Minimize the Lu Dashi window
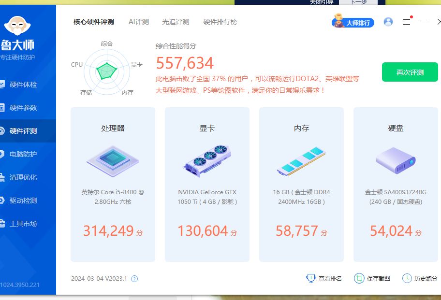Viewport: 441px width, 300px height. click(424, 22)
